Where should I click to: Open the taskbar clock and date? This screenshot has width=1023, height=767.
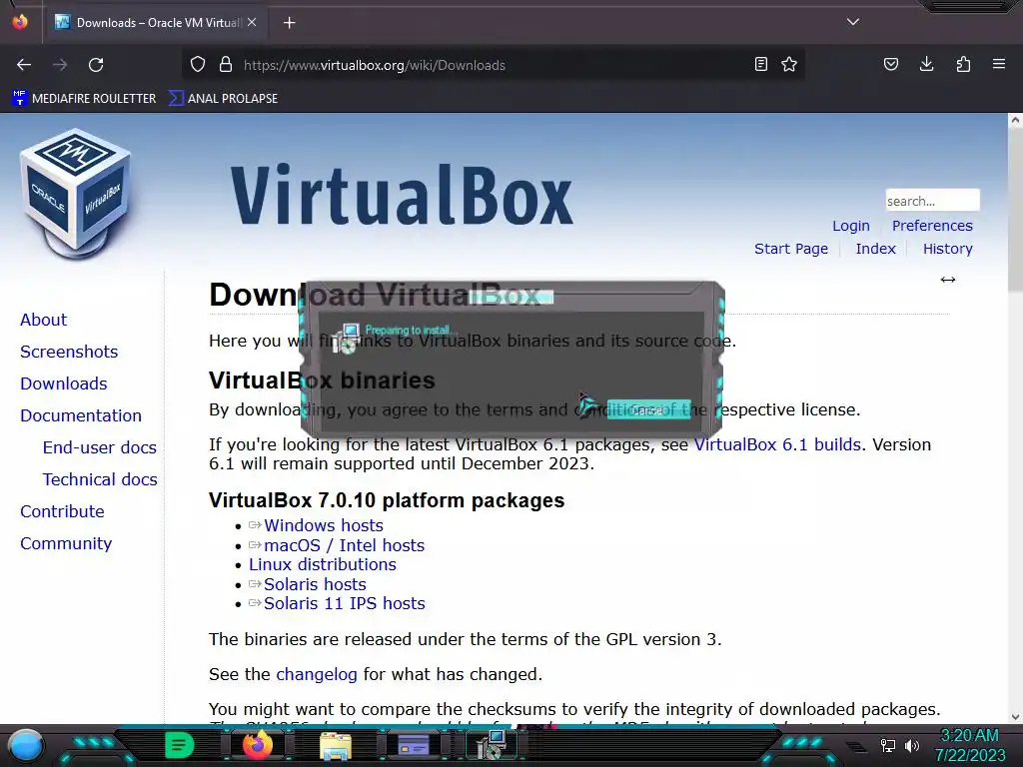click(x=970, y=745)
